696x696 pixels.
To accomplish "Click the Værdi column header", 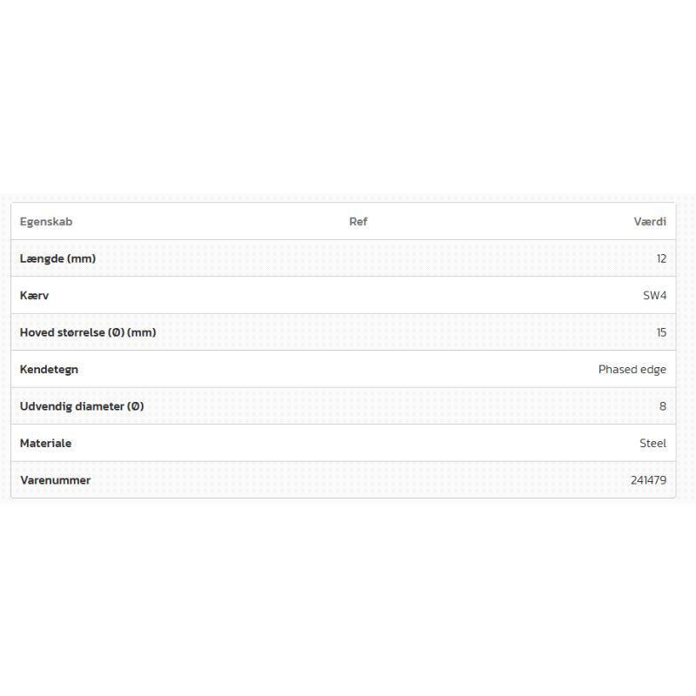I will click(650, 222).
